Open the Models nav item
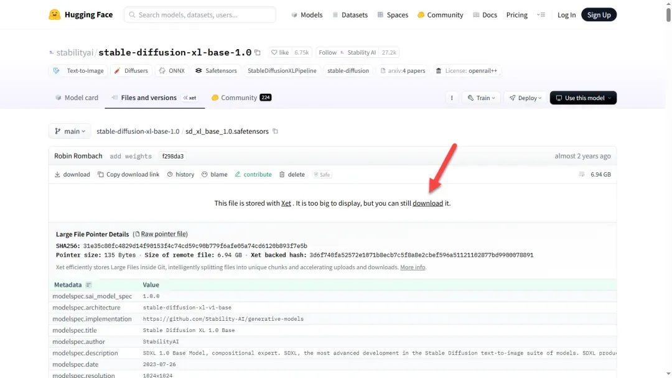Viewport: 672px width, 378px height. click(x=307, y=14)
